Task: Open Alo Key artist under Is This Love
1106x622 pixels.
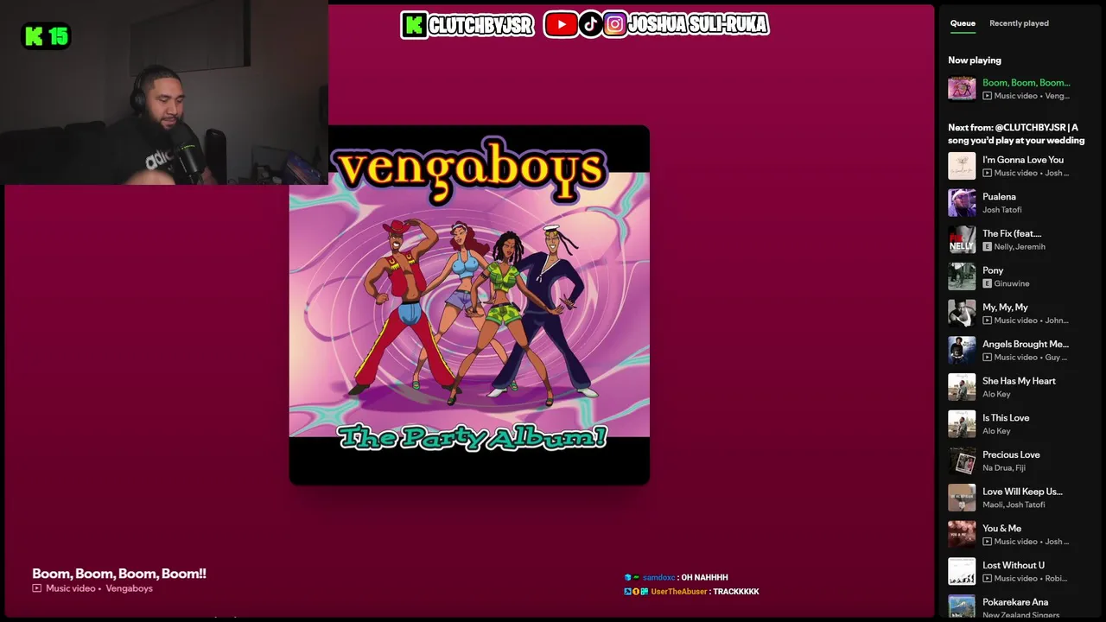Action: tap(996, 431)
